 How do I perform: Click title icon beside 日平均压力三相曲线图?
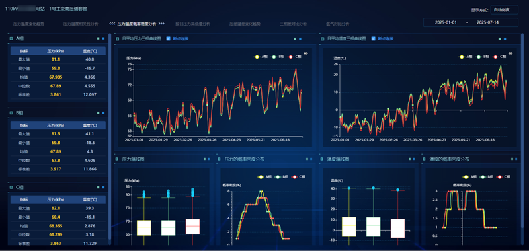118,39
